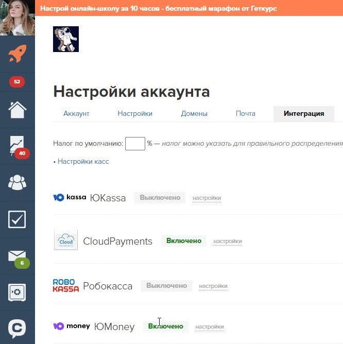Open the orange Геткурс marathon banner

189,8
